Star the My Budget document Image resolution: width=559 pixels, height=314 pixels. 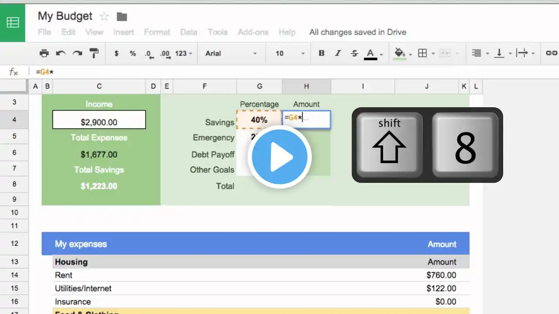pyautogui.click(x=104, y=17)
